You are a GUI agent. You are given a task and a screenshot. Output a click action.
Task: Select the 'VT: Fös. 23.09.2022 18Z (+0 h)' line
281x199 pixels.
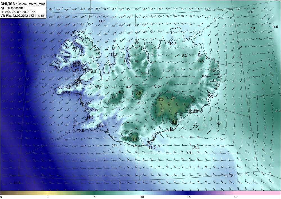coord(22,15)
